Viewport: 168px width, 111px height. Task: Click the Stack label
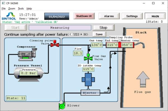141,32
